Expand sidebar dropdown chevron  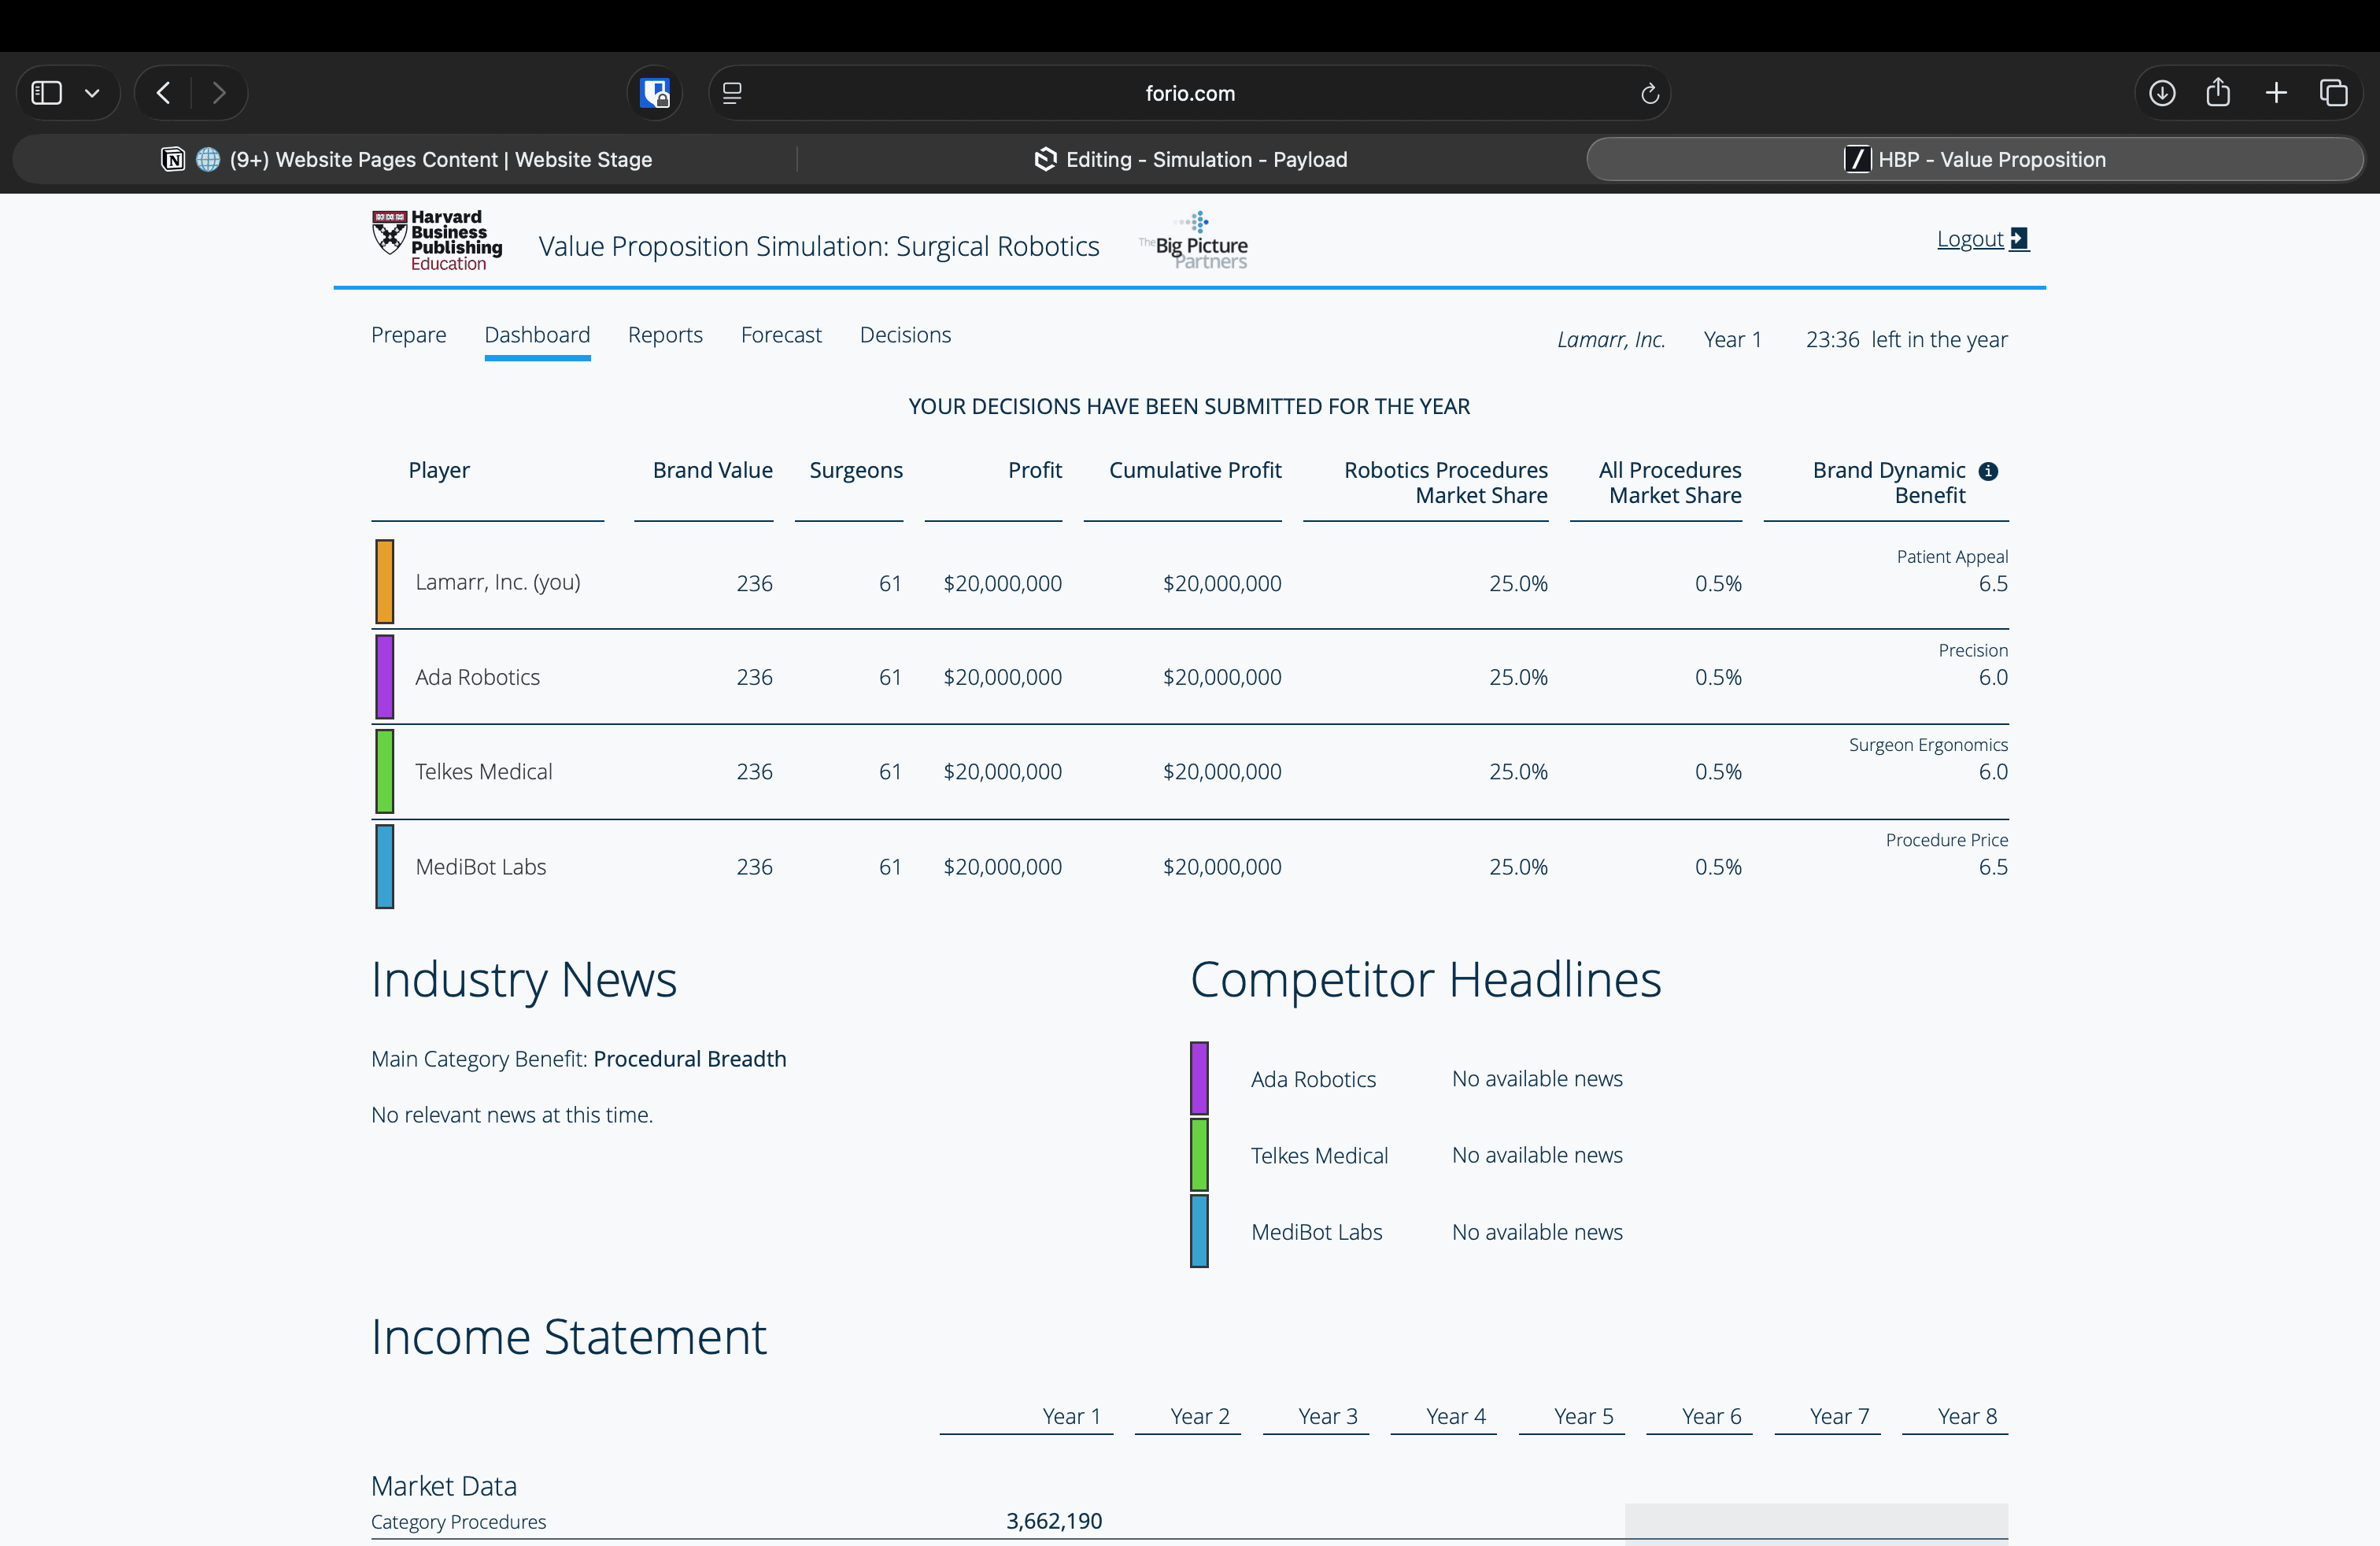click(x=92, y=93)
